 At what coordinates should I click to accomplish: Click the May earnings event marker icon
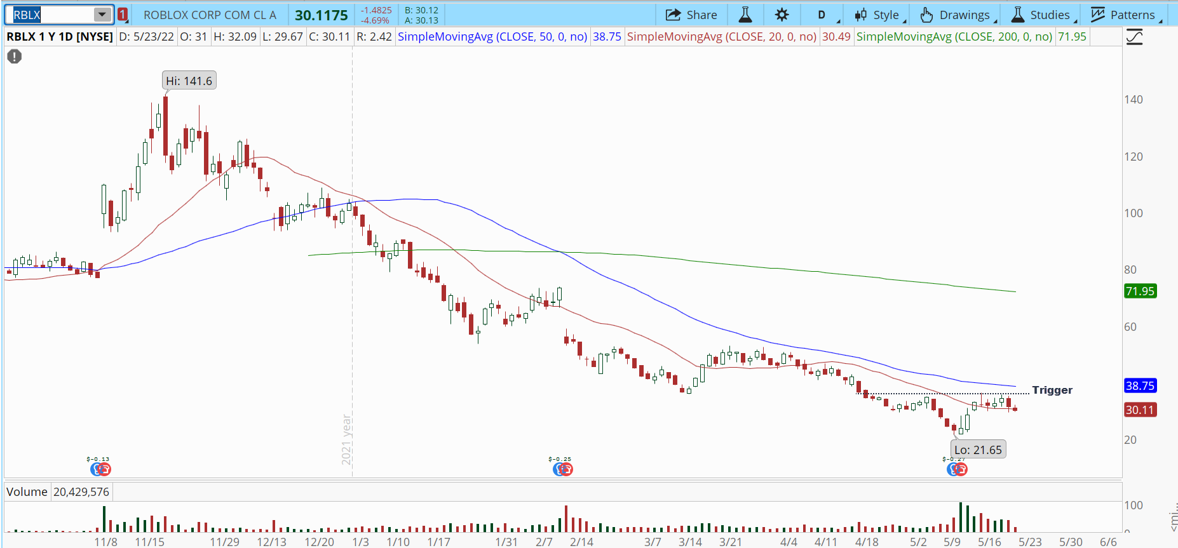(x=957, y=469)
